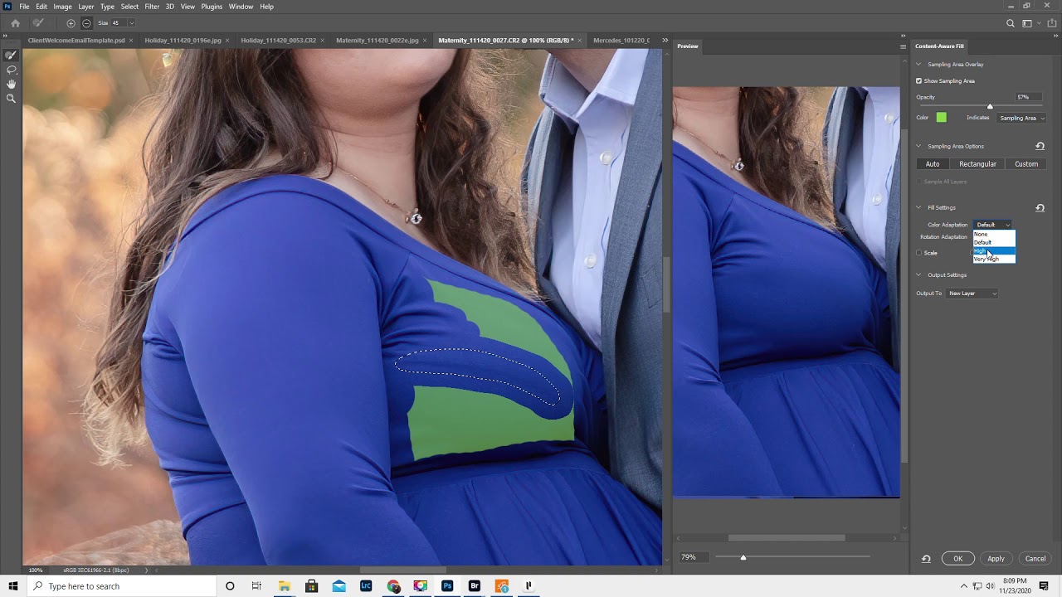Collapse the Sampling Area Options section
This screenshot has height=597, width=1062.
tap(918, 146)
